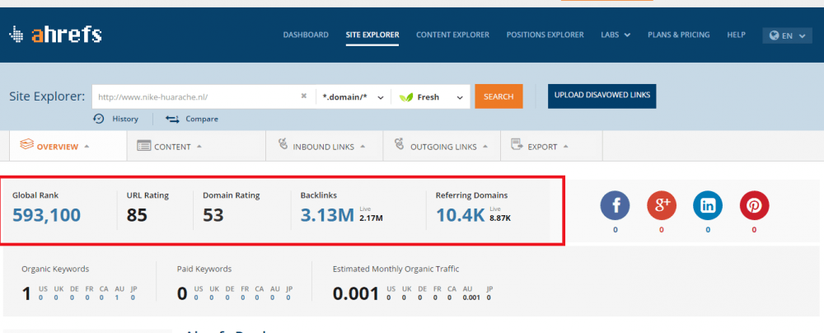
Task: Click the Facebook share icon
Action: click(x=616, y=206)
